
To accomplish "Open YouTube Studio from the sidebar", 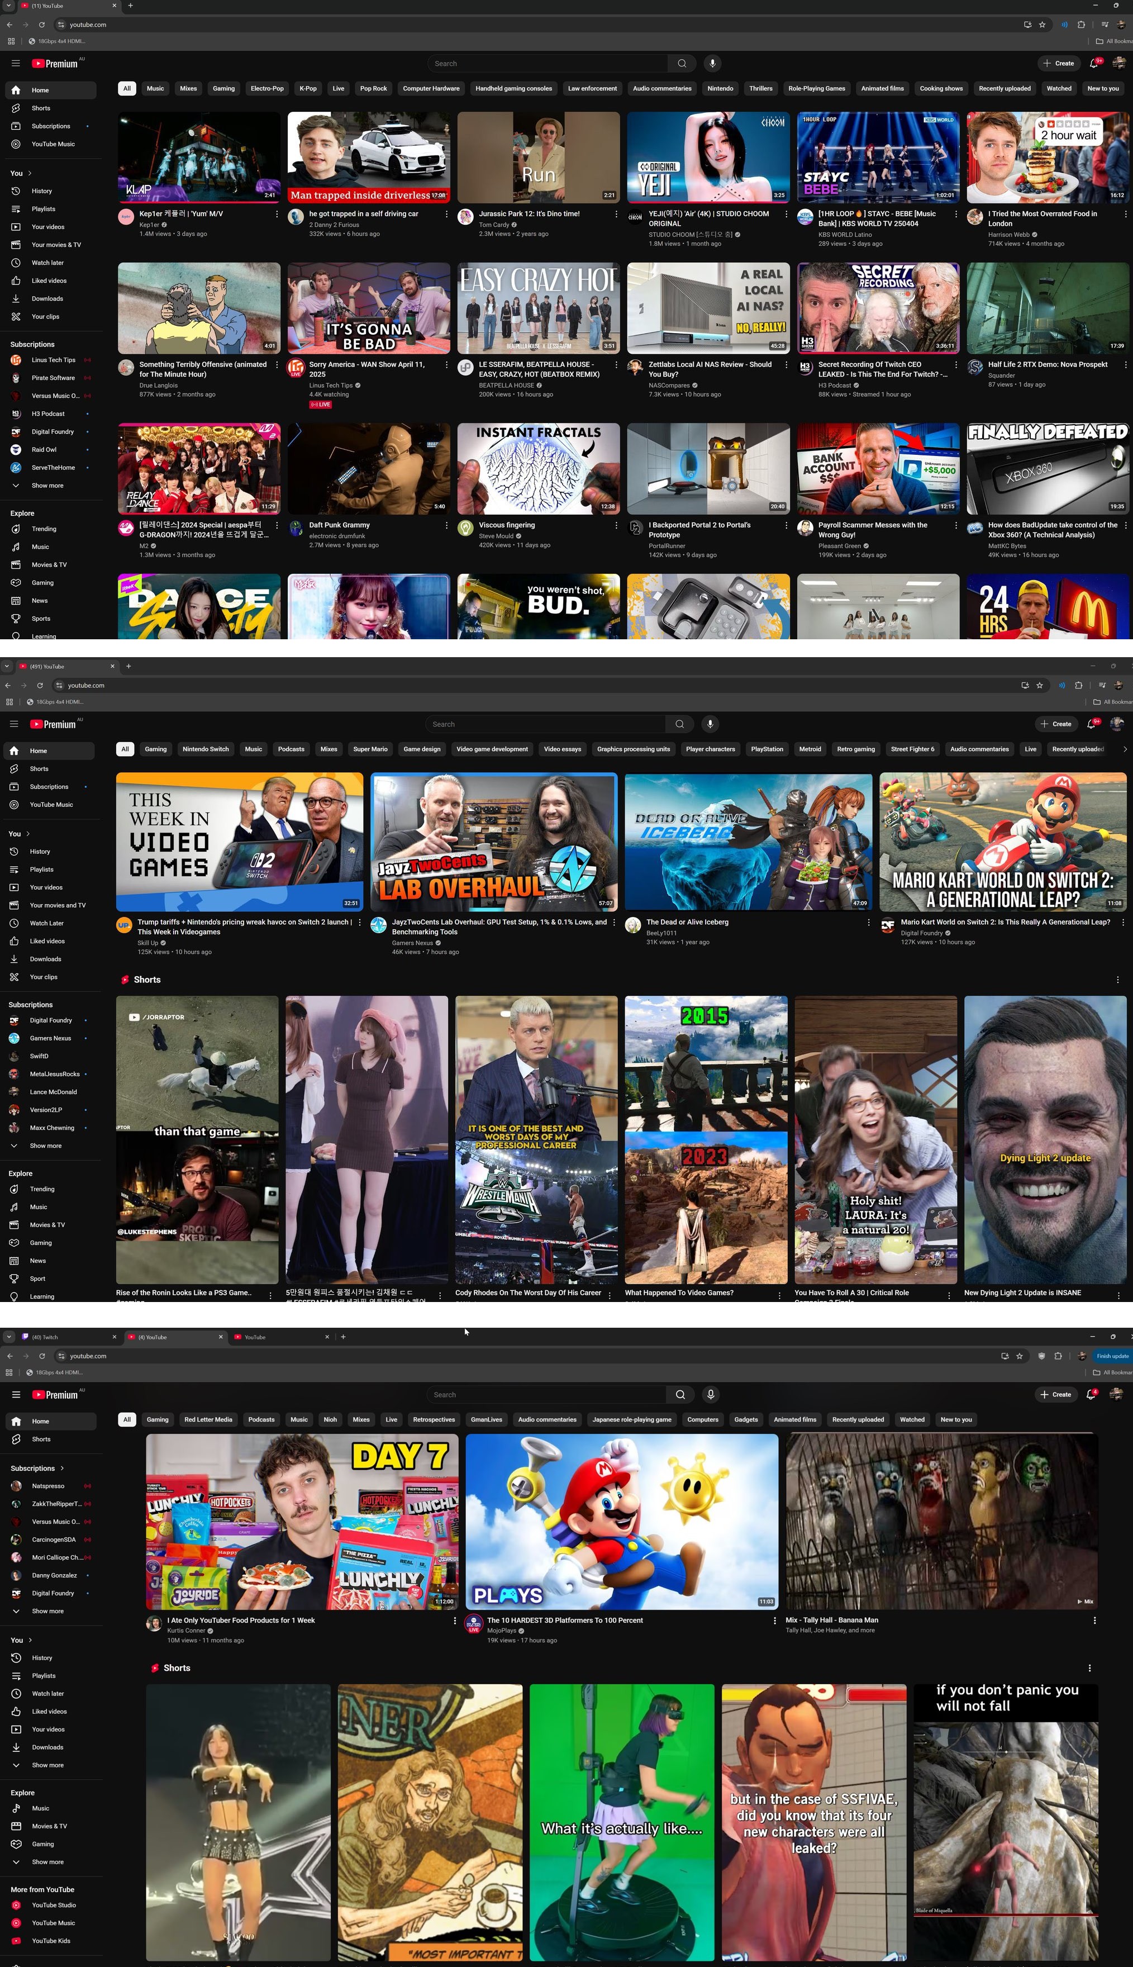I will tap(54, 1906).
